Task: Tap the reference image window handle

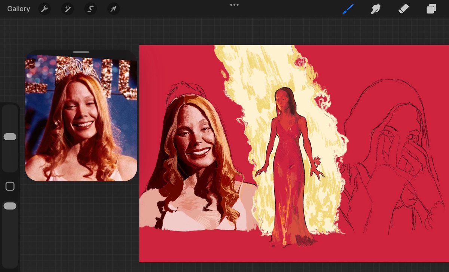Action: pyautogui.click(x=81, y=52)
